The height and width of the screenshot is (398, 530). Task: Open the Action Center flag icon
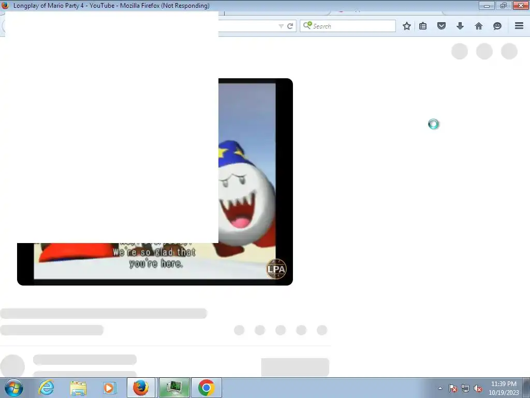click(453, 388)
